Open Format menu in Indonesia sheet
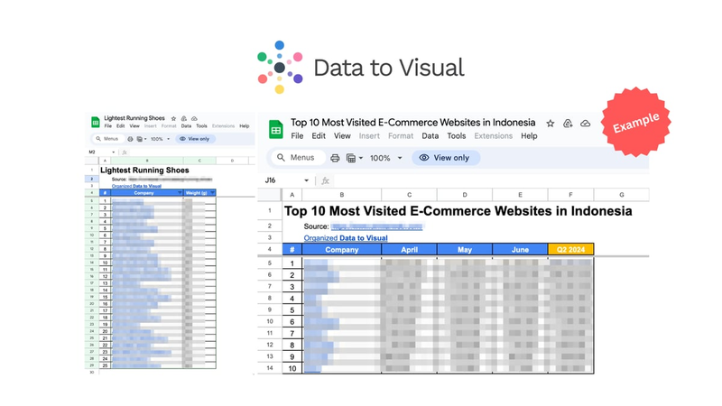This screenshot has width=722, height=406. pos(401,136)
